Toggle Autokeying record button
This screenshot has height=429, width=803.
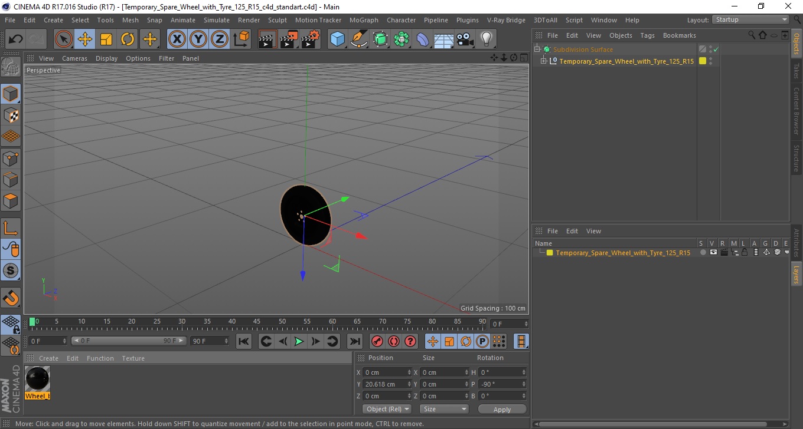click(393, 341)
